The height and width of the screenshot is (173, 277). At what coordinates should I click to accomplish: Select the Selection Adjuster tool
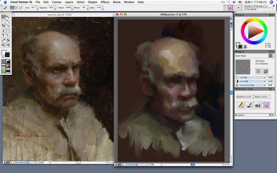pyautogui.click(x=8, y=26)
